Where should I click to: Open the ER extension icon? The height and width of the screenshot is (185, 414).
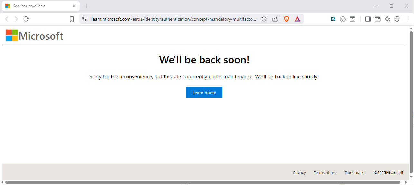pyautogui.click(x=333, y=19)
